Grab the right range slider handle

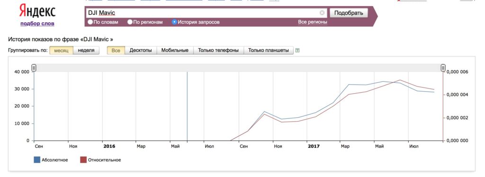443,68
